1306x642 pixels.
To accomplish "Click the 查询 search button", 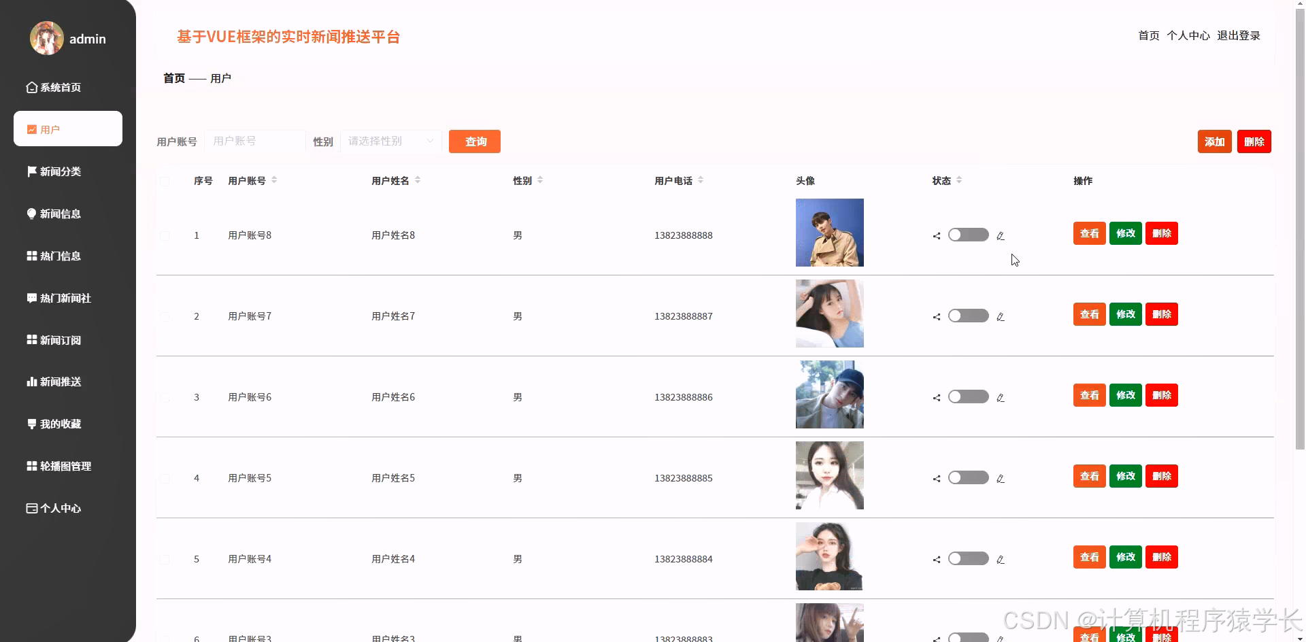I will pos(475,141).
